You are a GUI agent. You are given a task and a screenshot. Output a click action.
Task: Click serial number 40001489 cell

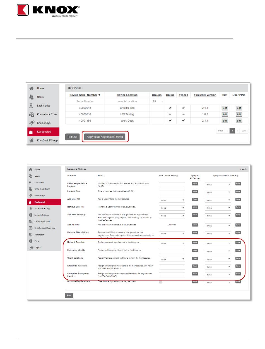[x=85, y=121]
